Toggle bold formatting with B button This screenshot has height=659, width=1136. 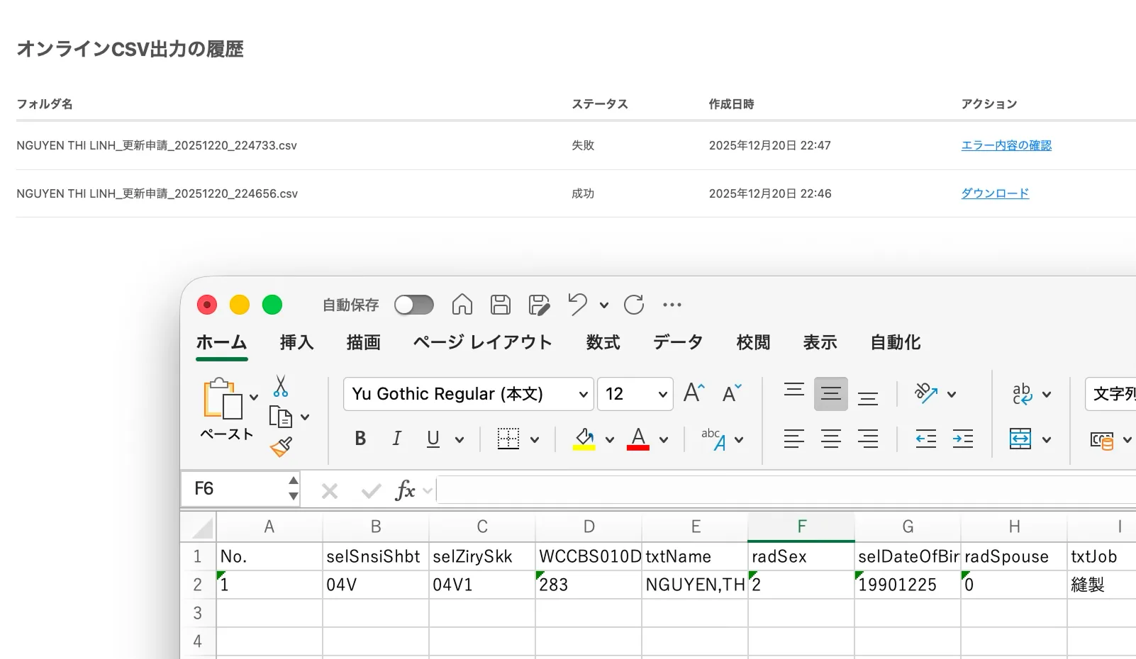(360, 439)
